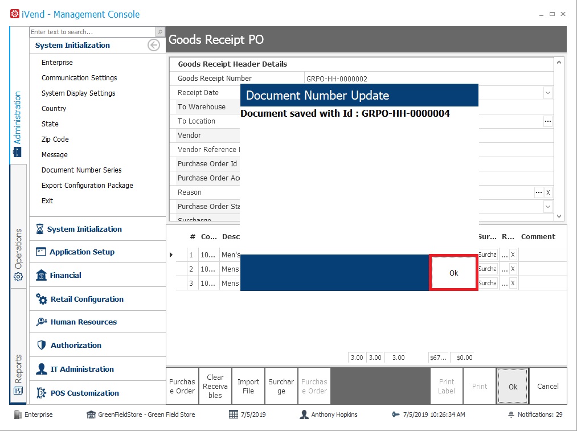Click the Surcharge button
Image resolution: width=577 pixels, height=431 pixels.
pyautogui.click(x=281, y=386)
